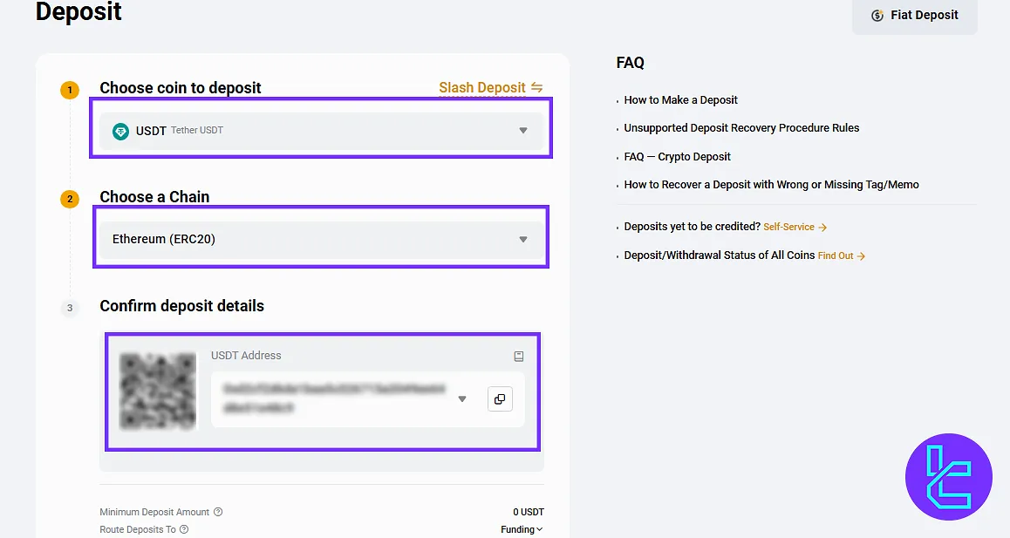The height and width of the screenshot is (538, 1010).
Task: Open Unsupported Deposit Recovery Procedure Rules
Action: coord(741,128)
